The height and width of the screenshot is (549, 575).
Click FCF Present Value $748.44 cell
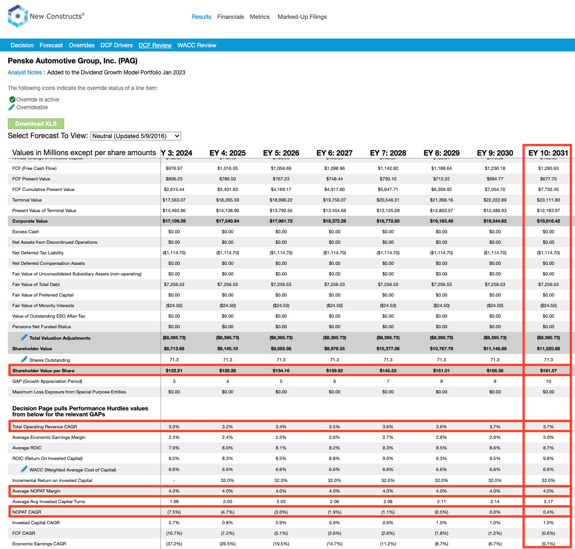335,179
